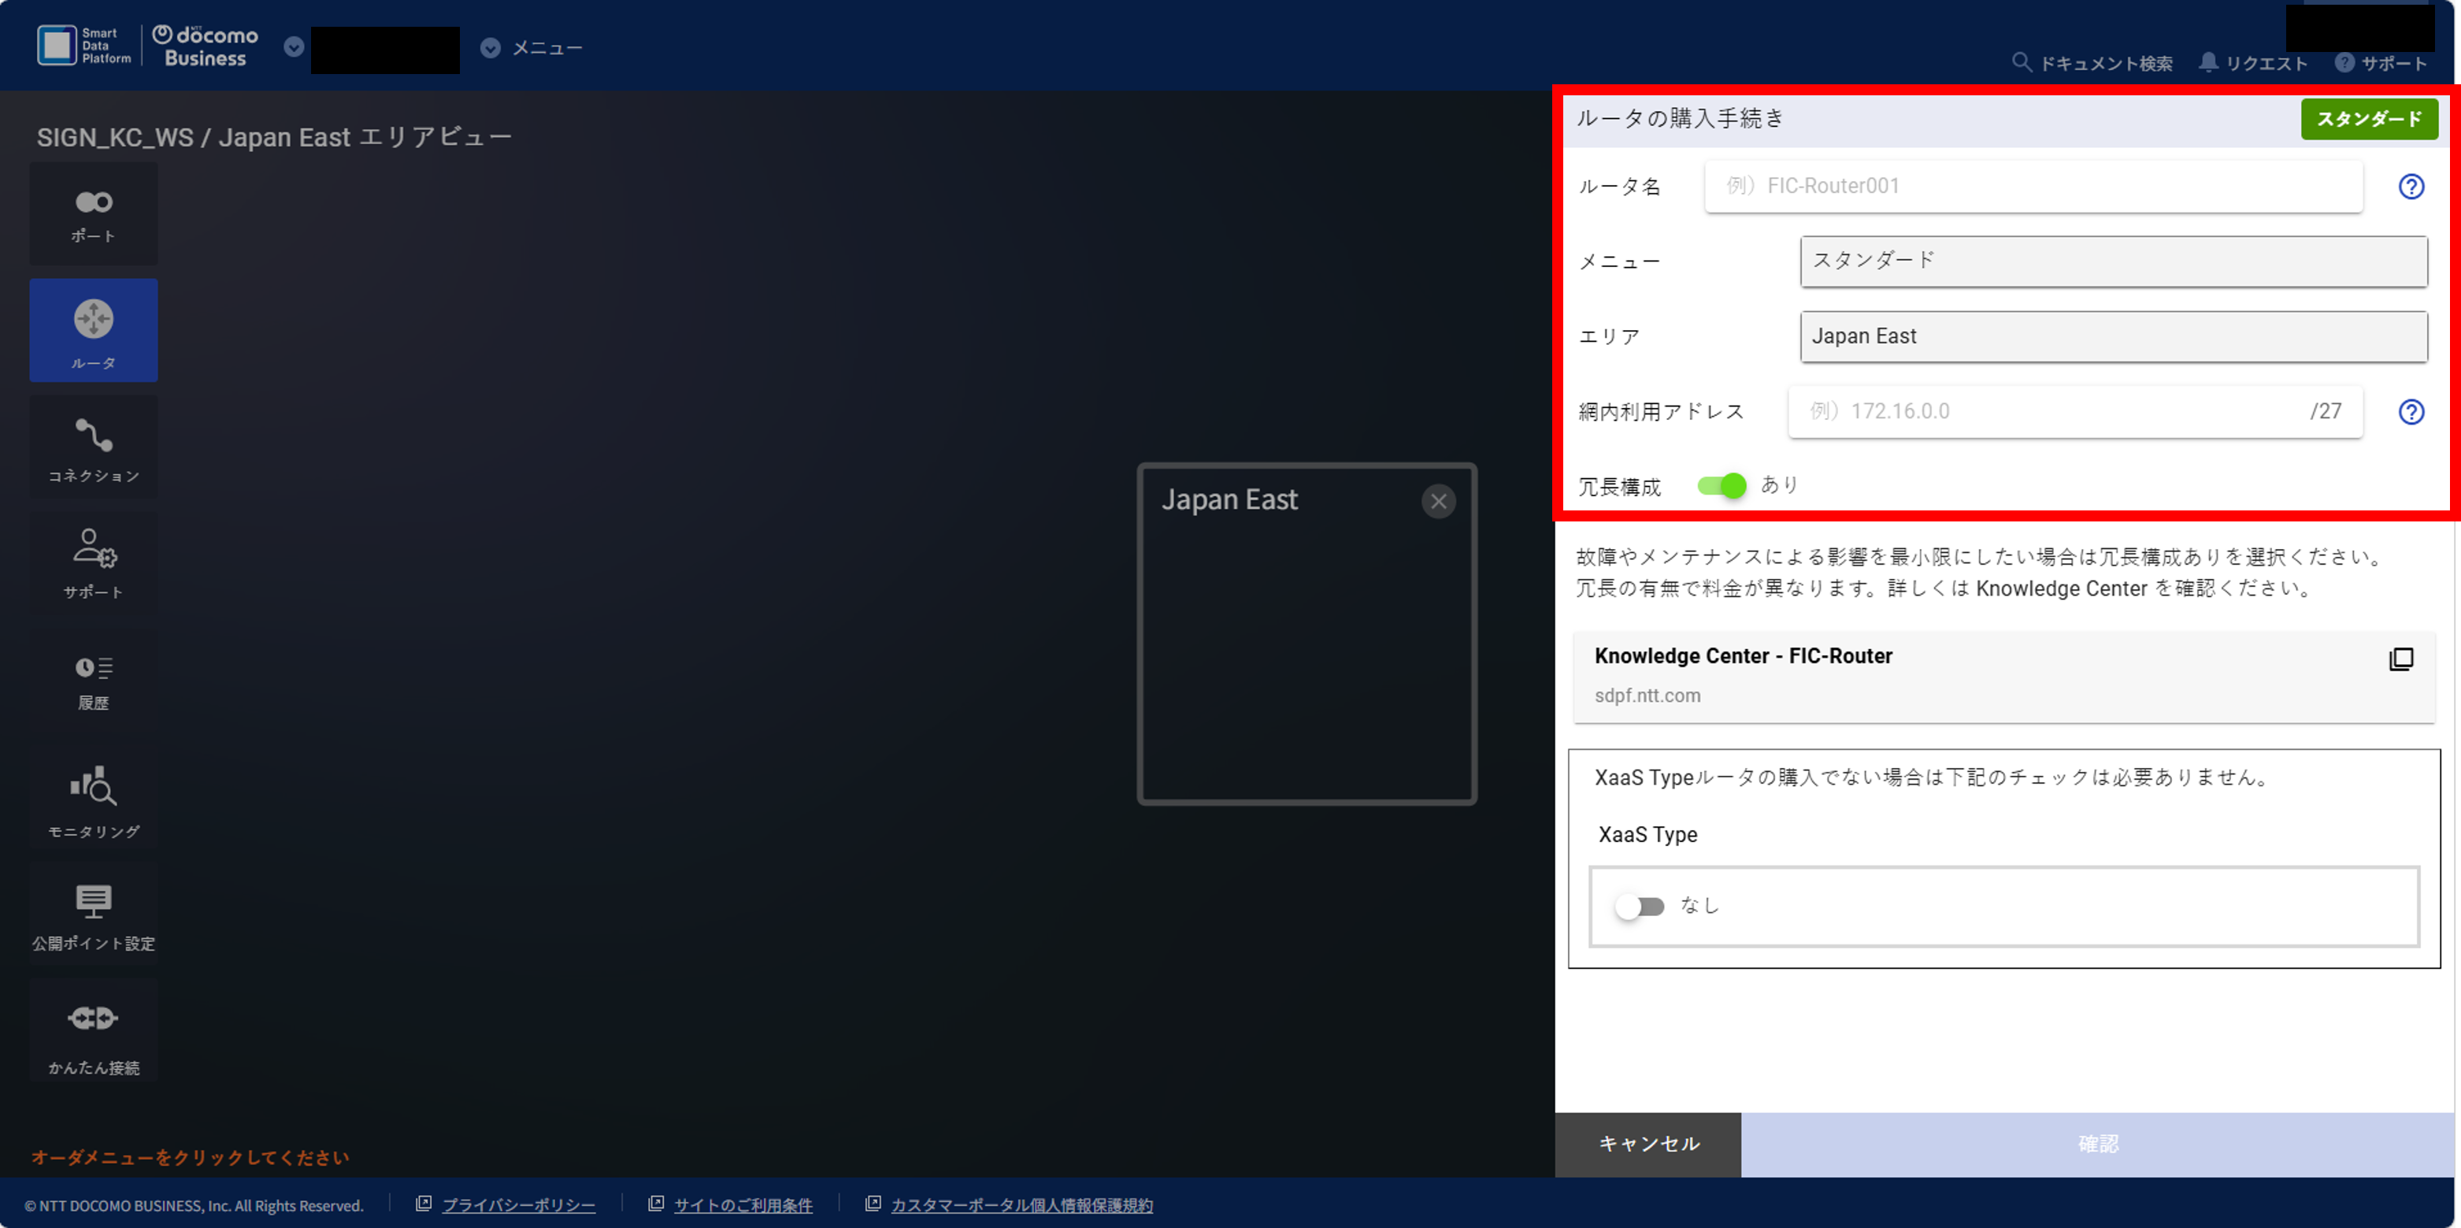The image size is (2461, 1228).
Task: Close the Japan East panel
Action: 1438,501
